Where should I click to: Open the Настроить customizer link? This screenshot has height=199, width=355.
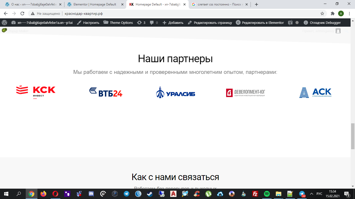pos(88,23)
